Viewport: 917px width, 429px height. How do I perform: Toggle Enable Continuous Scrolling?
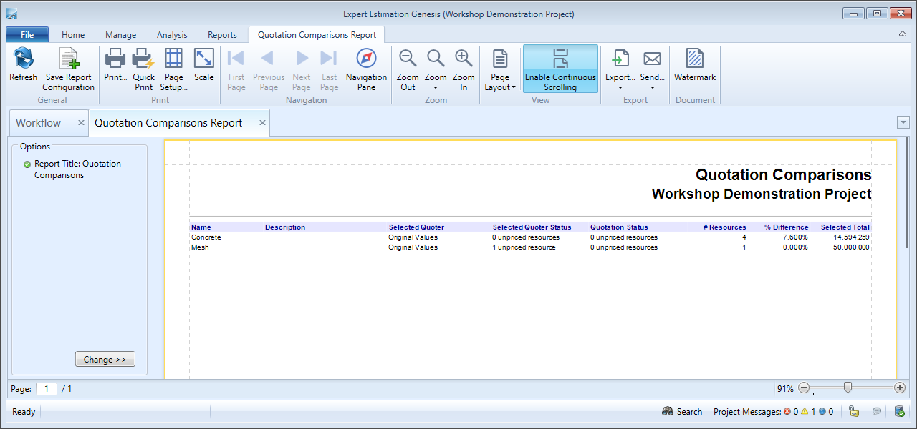pyautogui.click(x=560, y=69)
